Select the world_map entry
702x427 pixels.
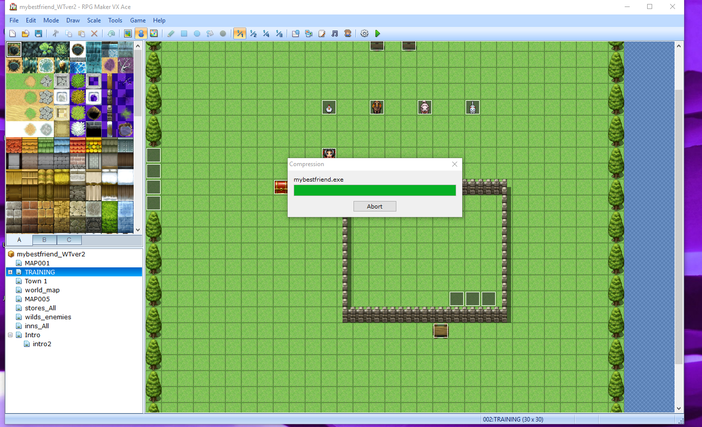click(42, 290)
